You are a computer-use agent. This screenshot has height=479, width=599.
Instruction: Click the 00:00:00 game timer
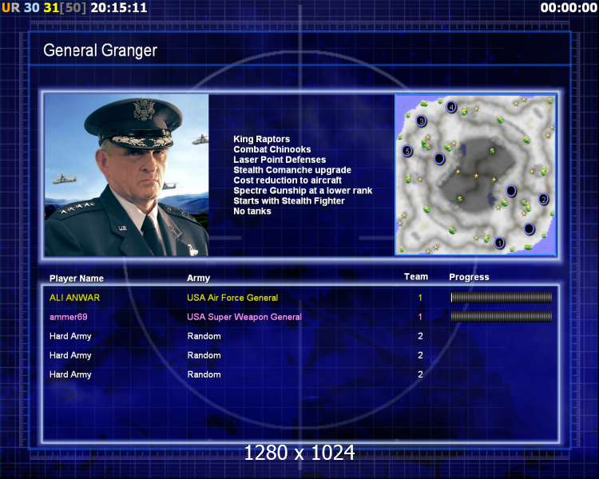point(569,8)
